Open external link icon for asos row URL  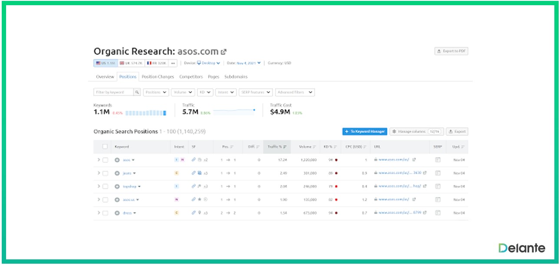point(414,160)
